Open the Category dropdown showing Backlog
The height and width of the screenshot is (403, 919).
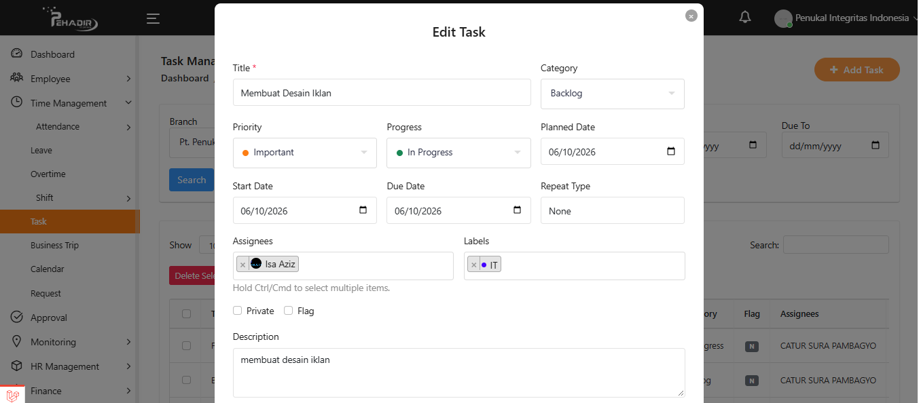coord(613,94)
